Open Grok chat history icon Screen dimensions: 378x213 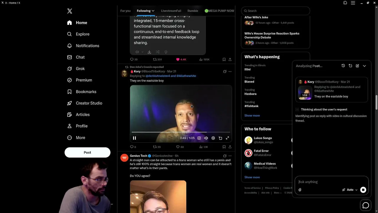click(343, 66)
